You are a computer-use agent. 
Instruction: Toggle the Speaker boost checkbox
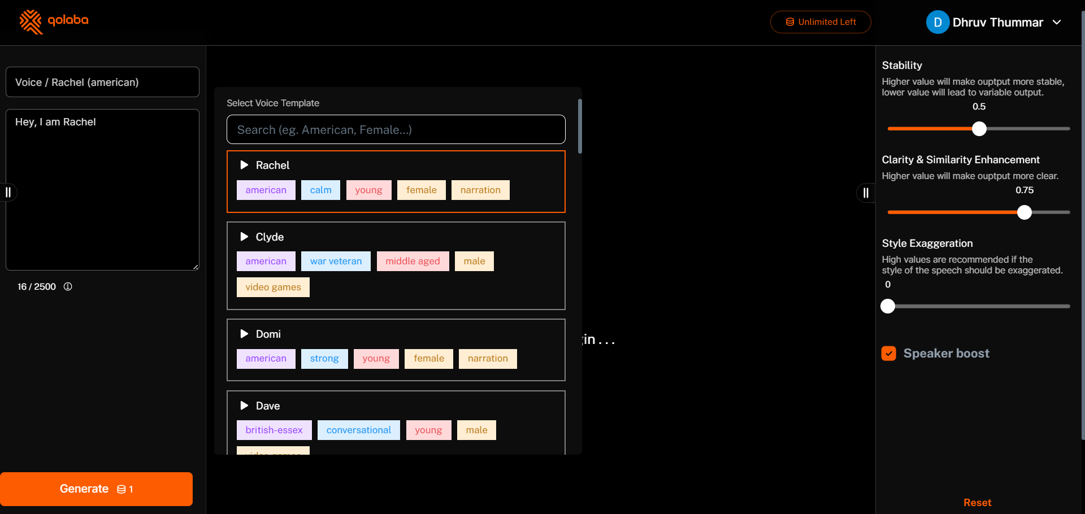(x=889, y=354)
